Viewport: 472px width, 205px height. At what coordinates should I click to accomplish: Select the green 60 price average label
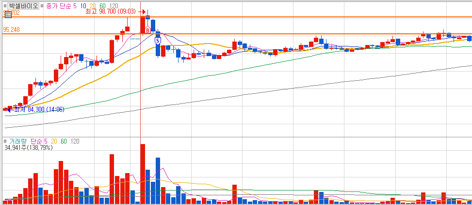103,6
